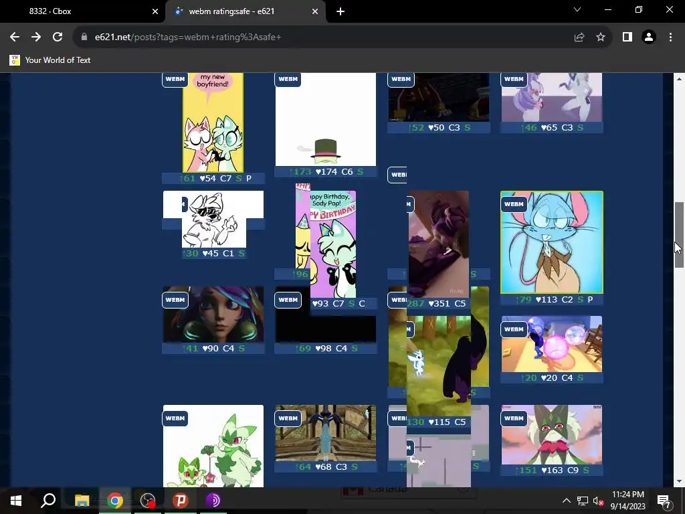Open a new browser tab
The image size is (685, 514).
340,12
